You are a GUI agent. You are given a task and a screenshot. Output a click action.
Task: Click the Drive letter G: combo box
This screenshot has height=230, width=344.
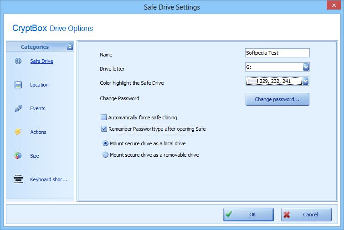(x=277, y=67)
